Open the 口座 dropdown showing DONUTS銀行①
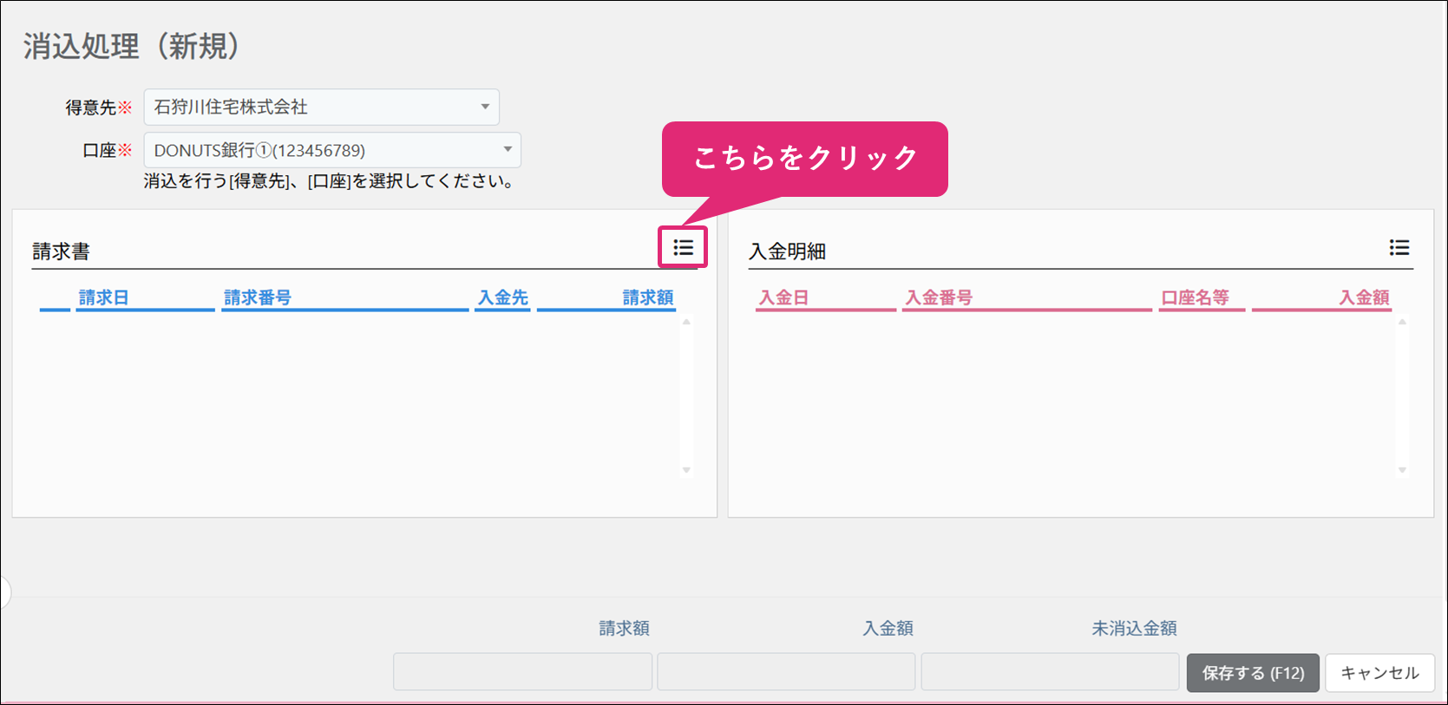 pos(332,150)
